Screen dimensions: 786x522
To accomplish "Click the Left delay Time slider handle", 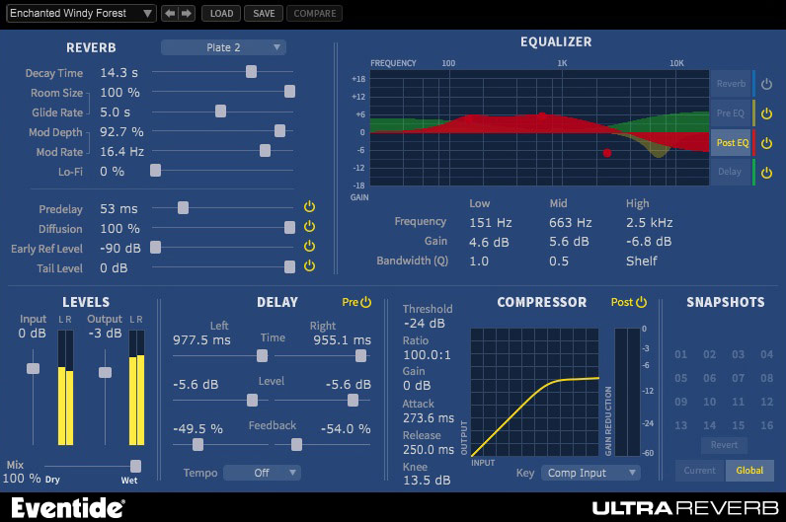I will pos(263,355).
